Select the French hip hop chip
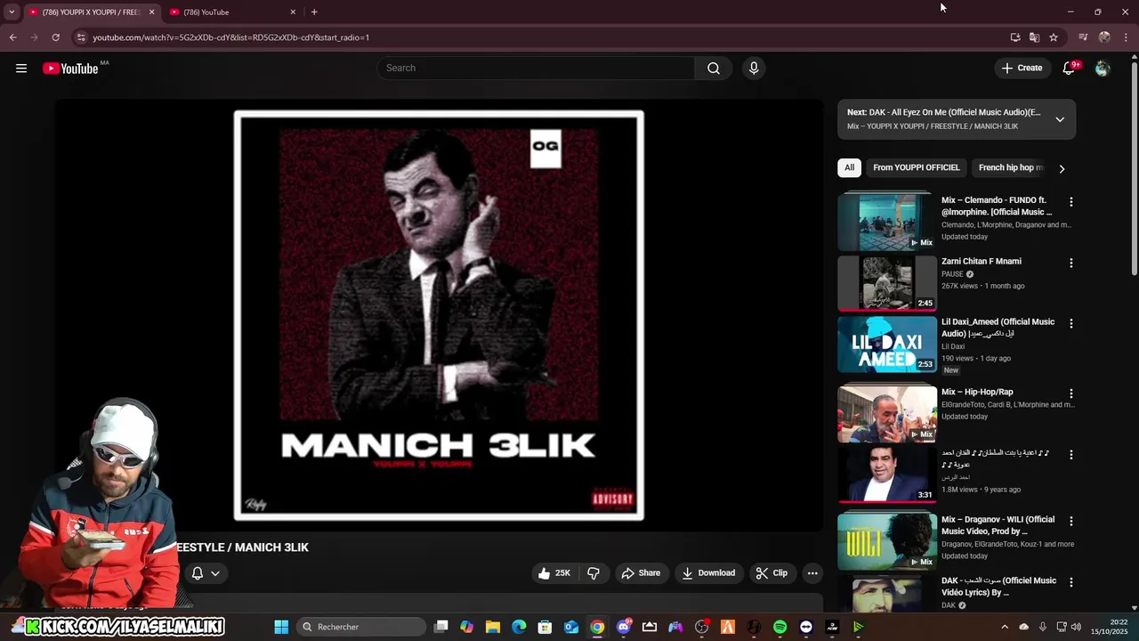 click(x=1010, y=167)
